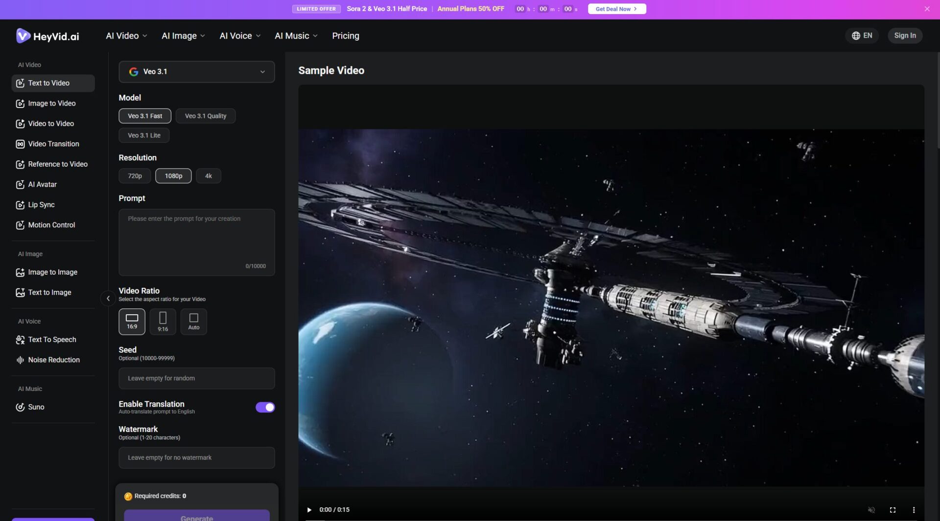Viewport: 940px width, 521px height.
Task: Turn off the Enable Translation switch
Action: tap(265, 407)
